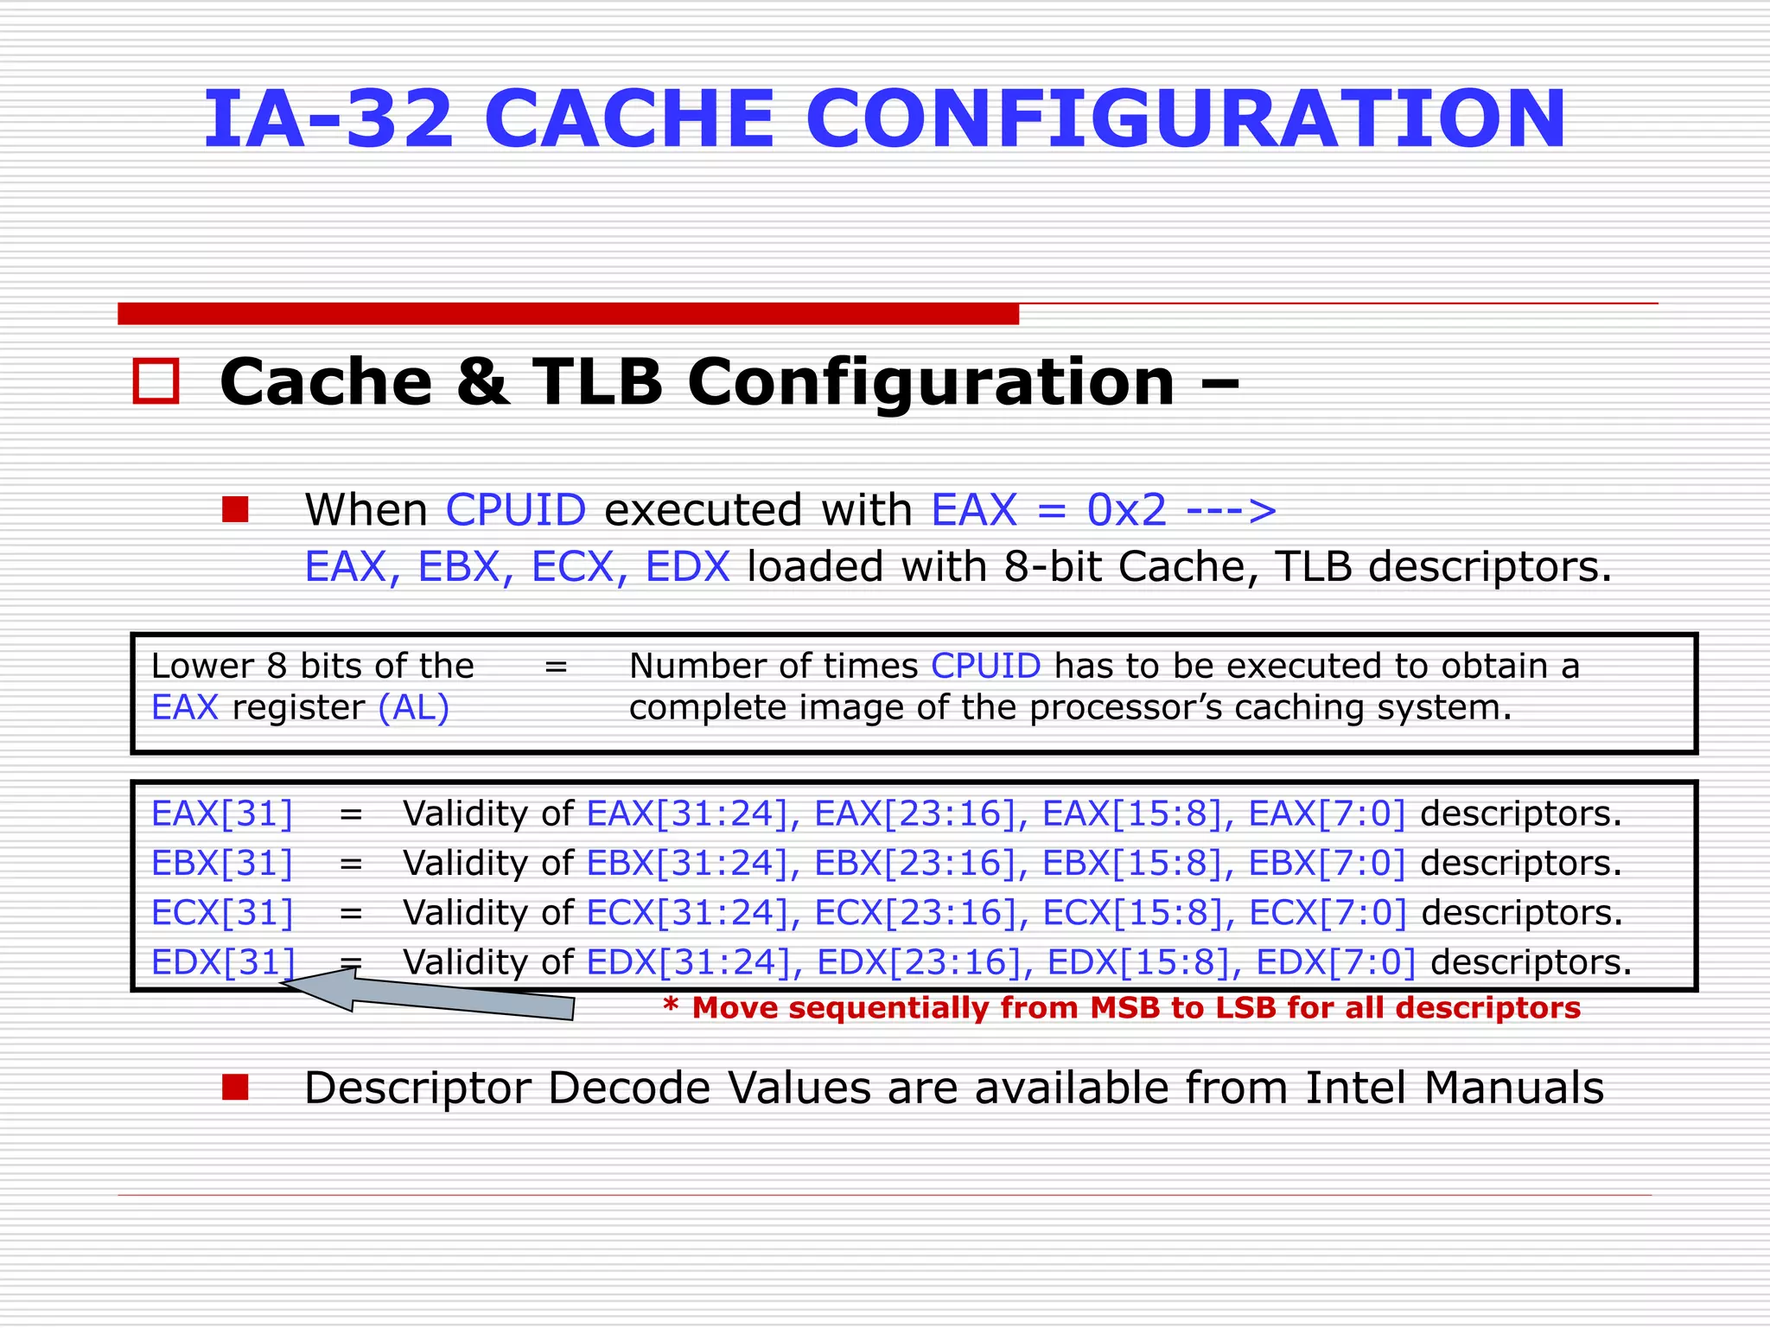Click '* Move sequentially from MSB to LSB' note

pyautogui.click(x=1122, y=1008)
